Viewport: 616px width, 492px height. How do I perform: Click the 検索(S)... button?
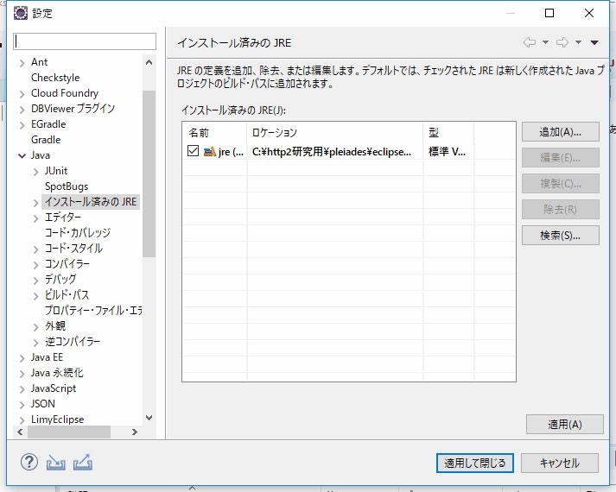coord(560,236)
